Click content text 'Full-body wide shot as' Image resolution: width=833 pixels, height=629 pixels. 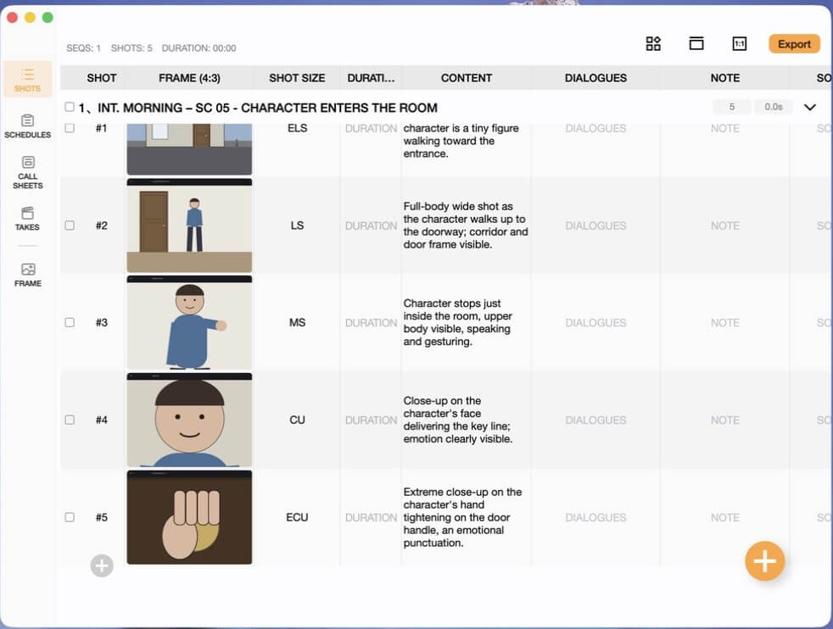point(458,207)
